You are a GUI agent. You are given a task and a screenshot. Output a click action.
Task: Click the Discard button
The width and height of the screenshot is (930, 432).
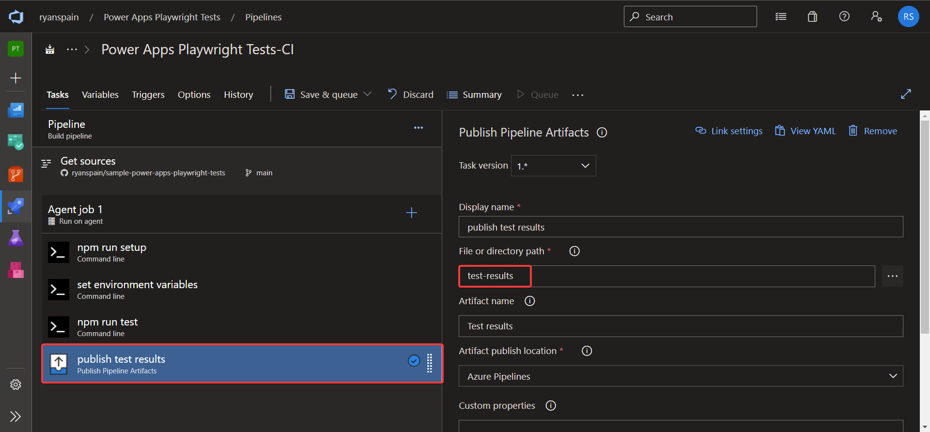coord(411,94)
